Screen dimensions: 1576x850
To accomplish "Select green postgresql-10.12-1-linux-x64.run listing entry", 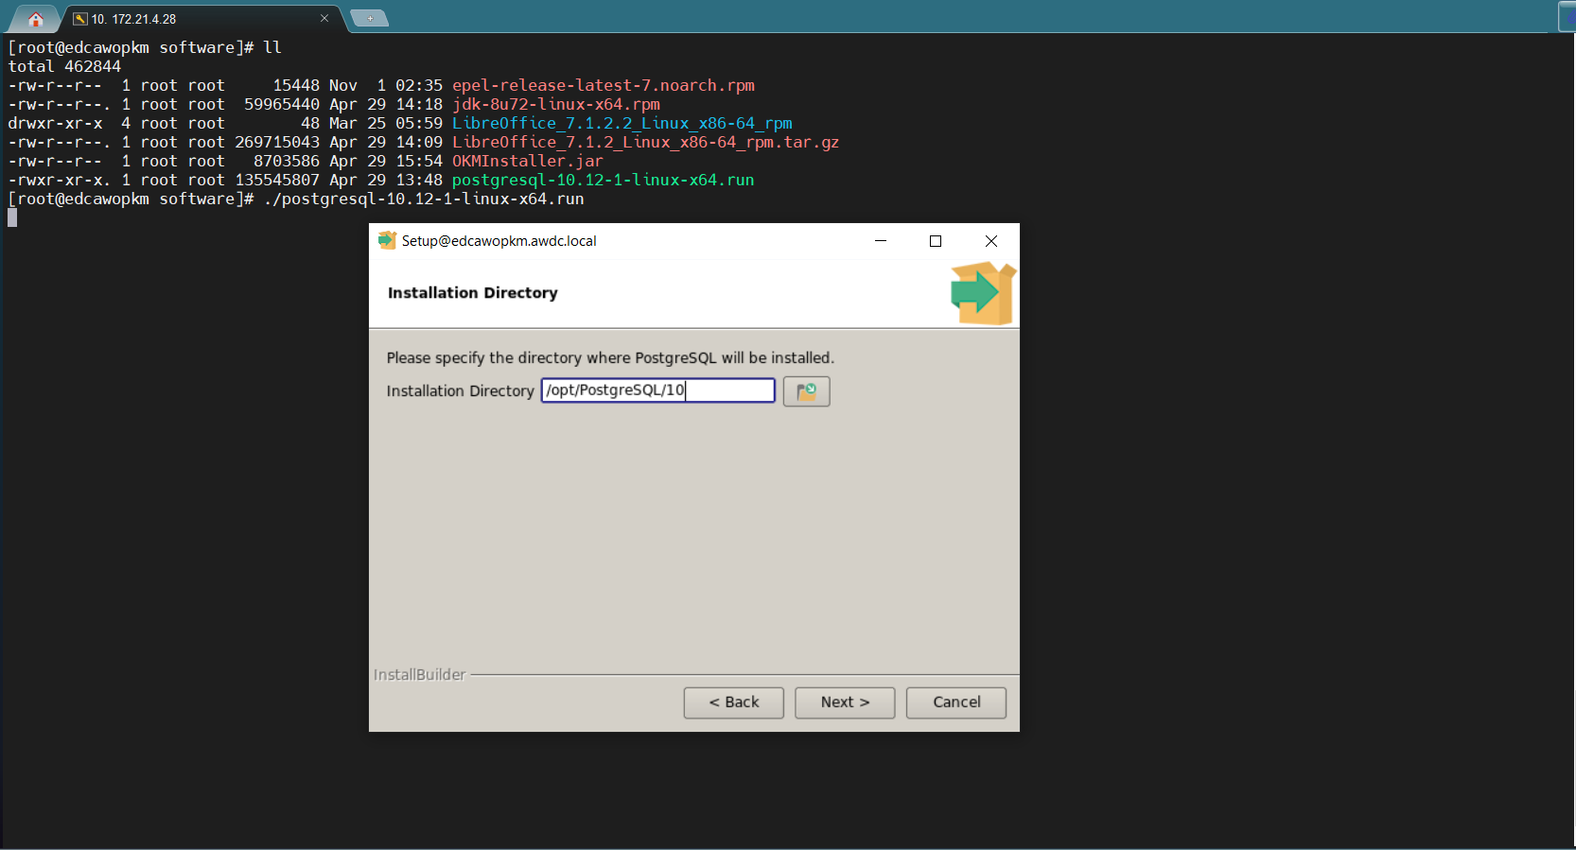I will tap(604, 180).
